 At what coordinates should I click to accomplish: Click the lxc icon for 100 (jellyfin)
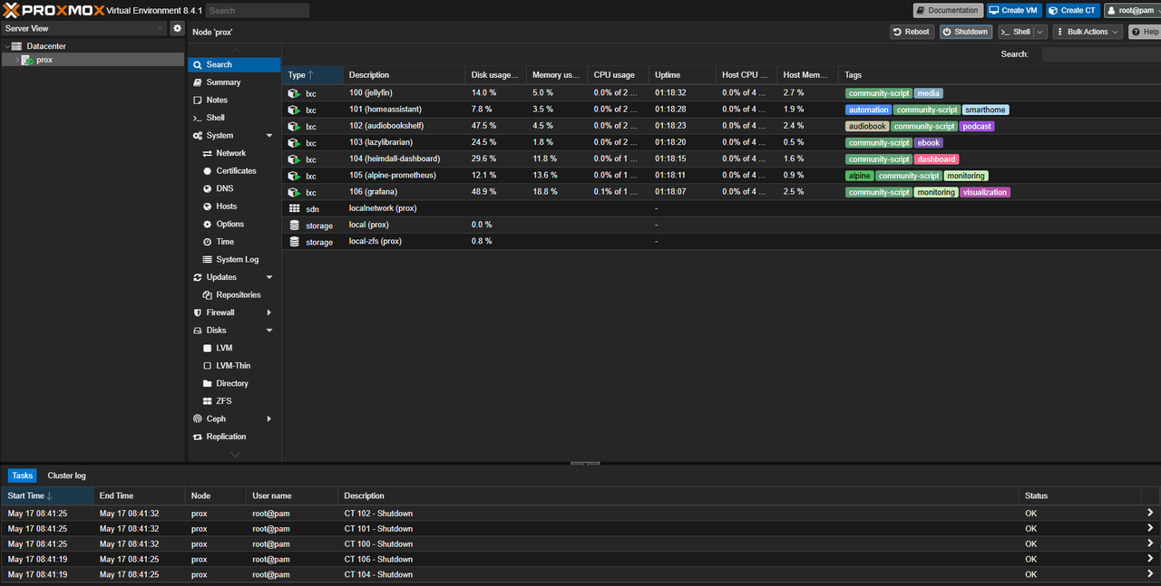294,93
